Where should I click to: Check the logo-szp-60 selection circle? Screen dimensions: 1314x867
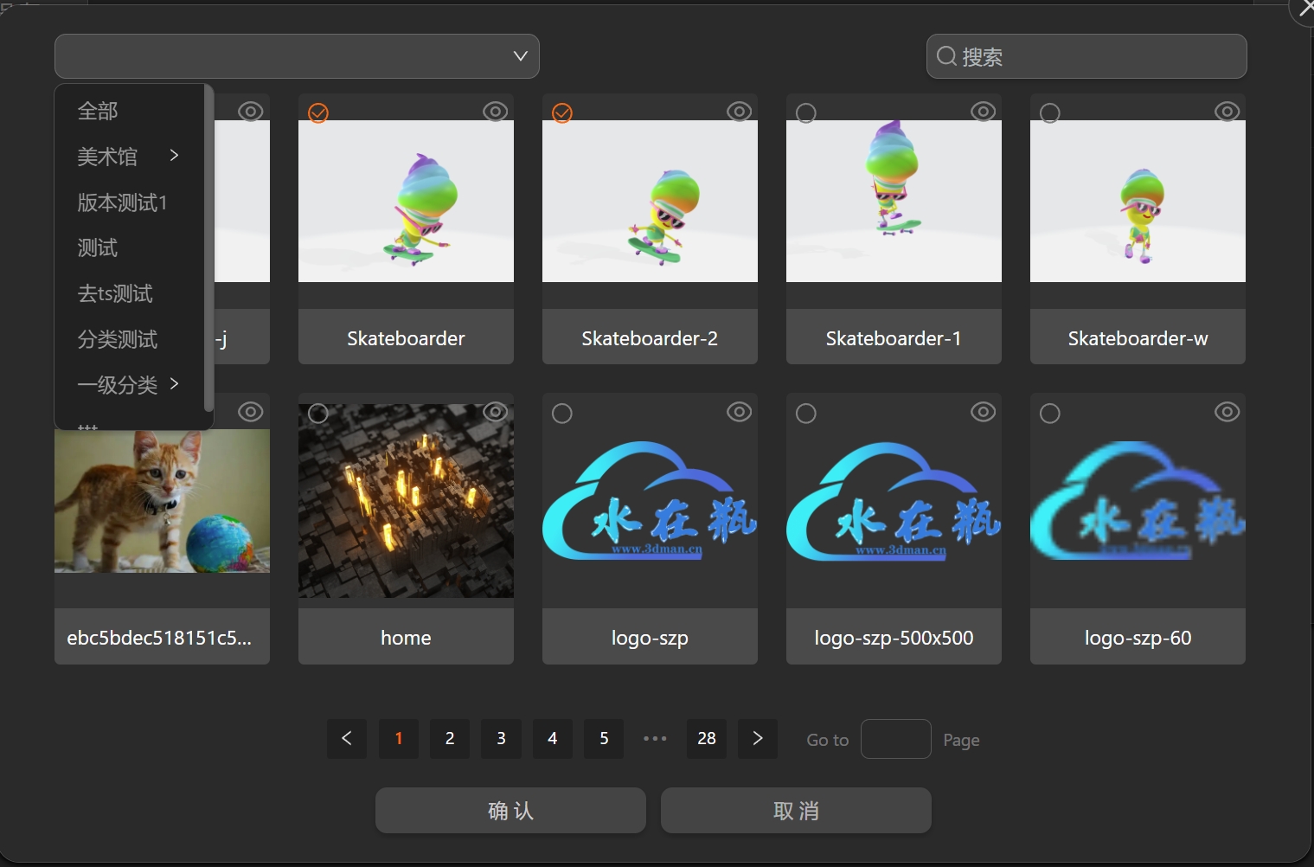(x=1050, y=414)
